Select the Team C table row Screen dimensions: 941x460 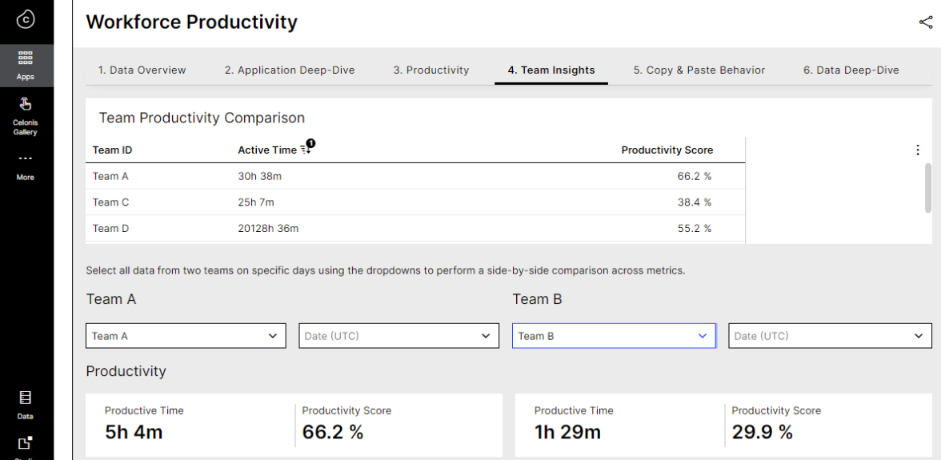tap(415, 202)
